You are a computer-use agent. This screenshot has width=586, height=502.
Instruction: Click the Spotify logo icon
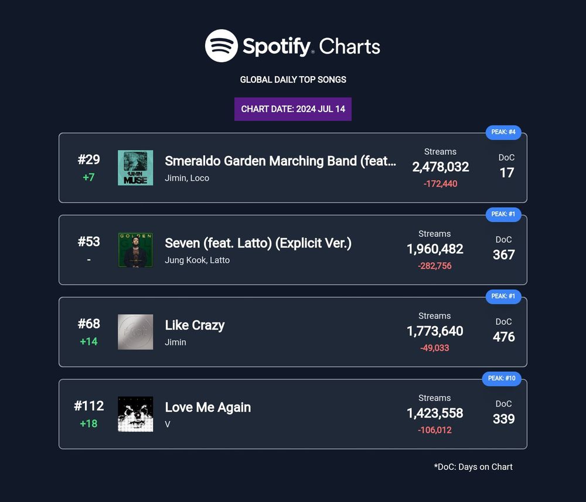click(x=222, y=46)
